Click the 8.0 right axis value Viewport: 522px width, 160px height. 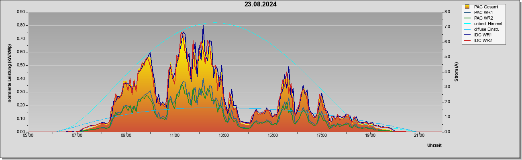coord(447,12)
